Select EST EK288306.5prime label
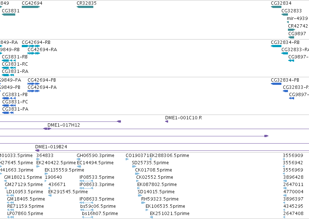This screenshot has height=219, width=309. click(x=169, y=156)
